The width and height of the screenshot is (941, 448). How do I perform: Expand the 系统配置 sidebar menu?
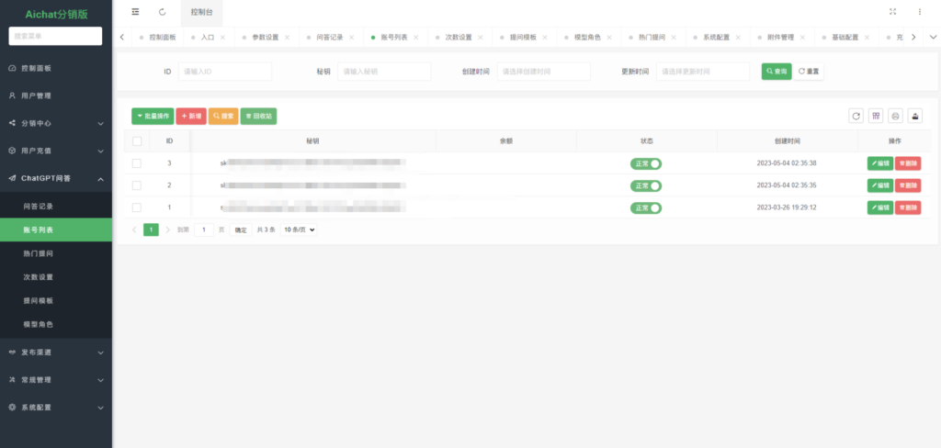click(x=56, y=408)
